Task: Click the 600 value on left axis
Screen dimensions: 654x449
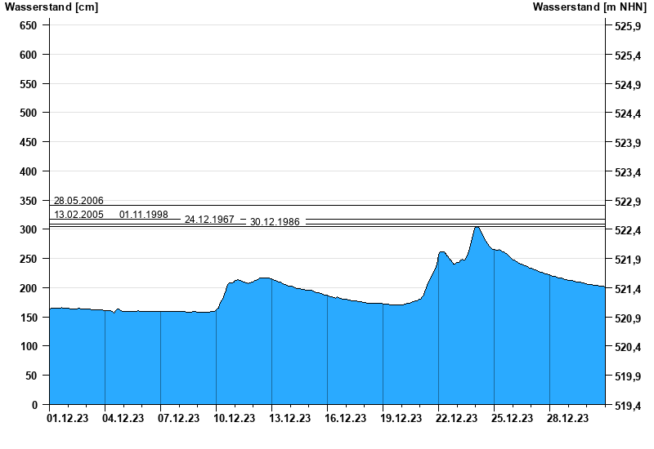Action: point(29,55)
